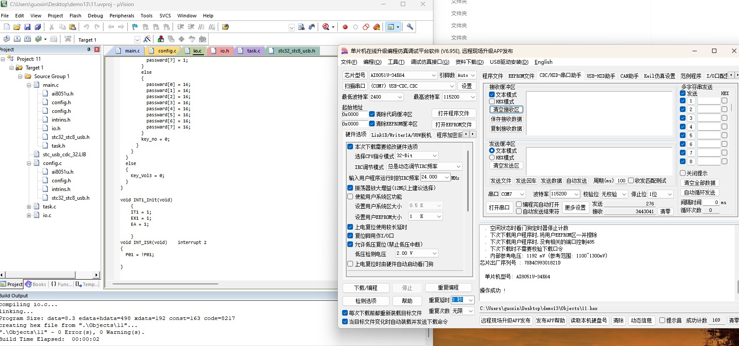Toggle 每次下载前都重新装载目标文件 checkbox
Viewport: 739px width, 346px height.
[345, 313]
